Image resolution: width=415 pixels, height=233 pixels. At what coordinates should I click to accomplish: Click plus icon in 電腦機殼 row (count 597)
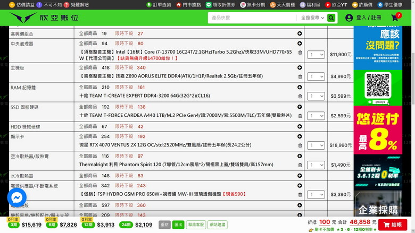click(300, 205)
